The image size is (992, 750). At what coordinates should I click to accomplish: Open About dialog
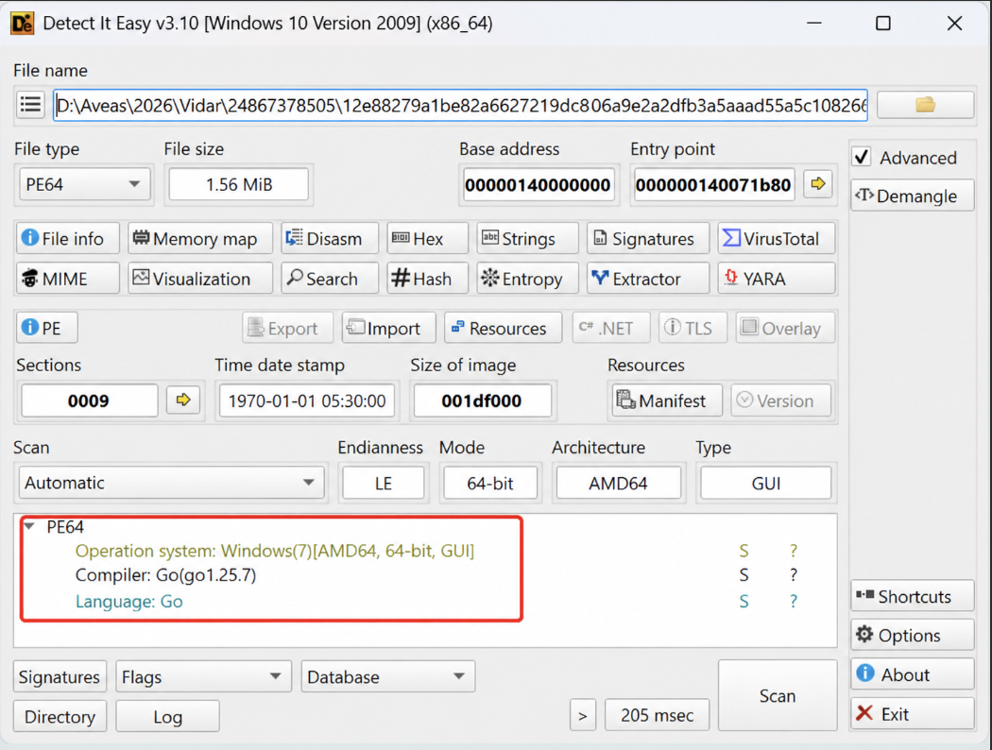point(912,674)
